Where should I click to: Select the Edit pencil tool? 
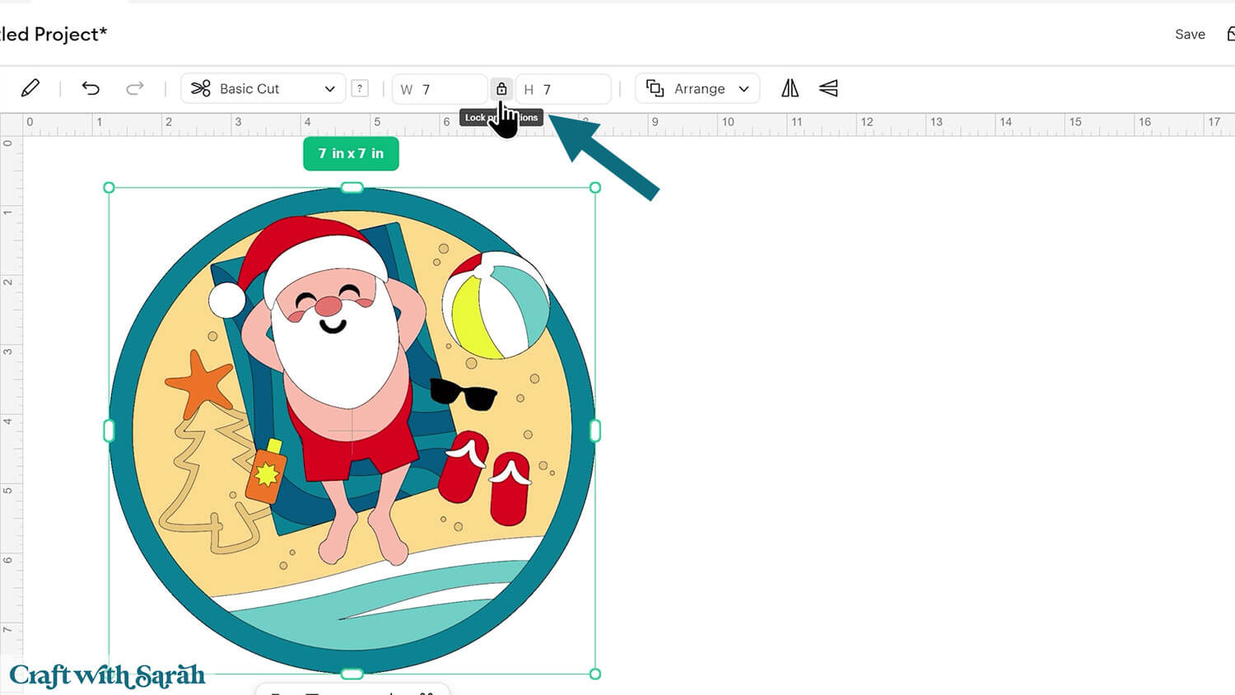click(x=31, y=87)
